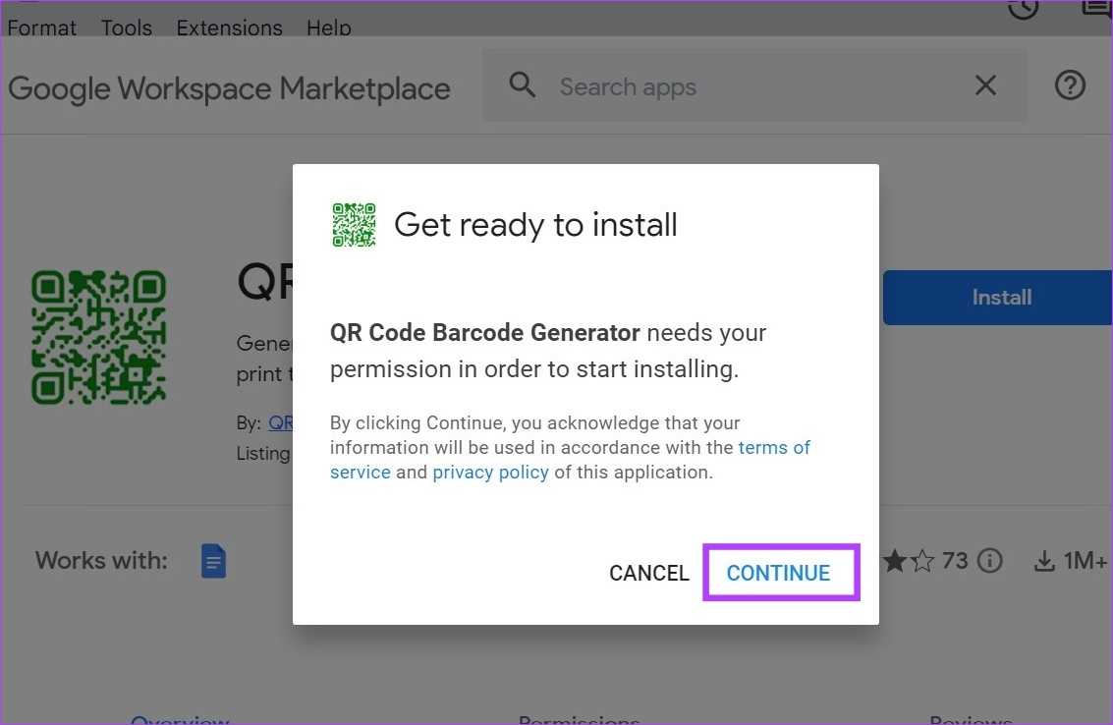
Task: Click the small QR icon in dialog header
Action: coord(354,225)
